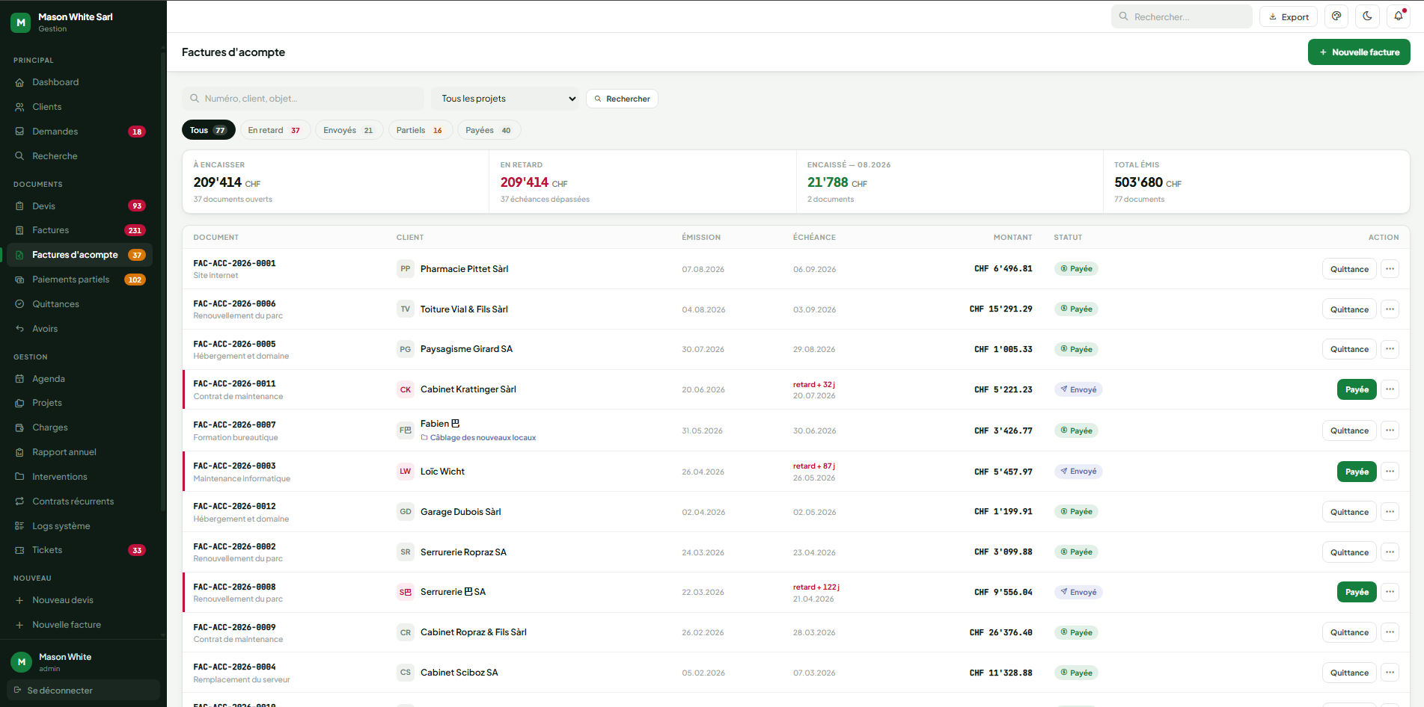Open the Recherche page in sidebar

pos(79,156)
